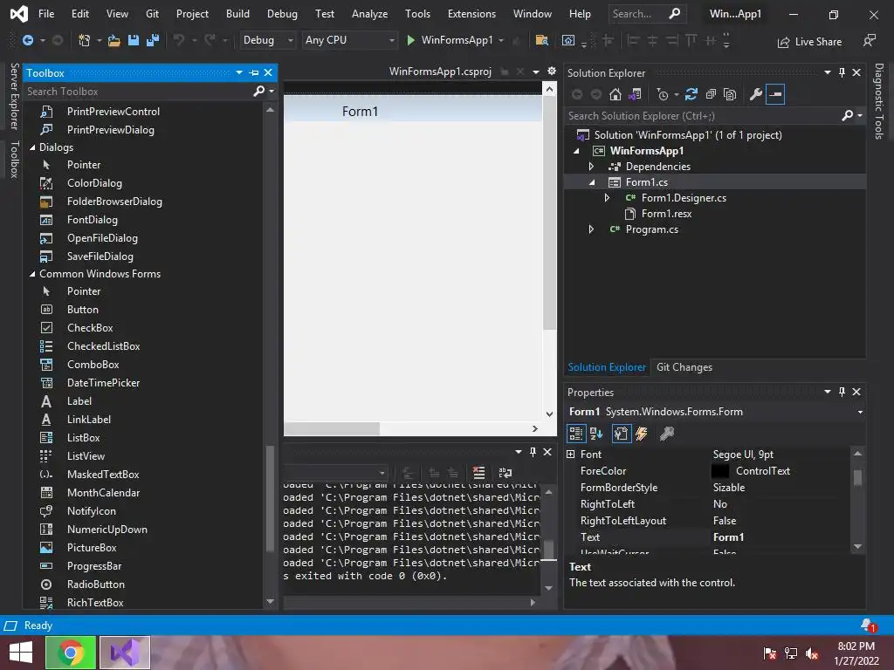894x670 pixels.
Task: Collapse the Common Windows Forms group
Action: [32, 274]
